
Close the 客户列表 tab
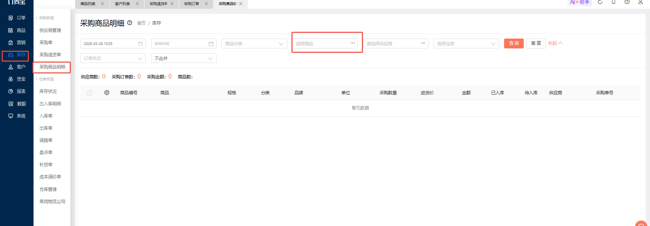(x=137, y=4)
